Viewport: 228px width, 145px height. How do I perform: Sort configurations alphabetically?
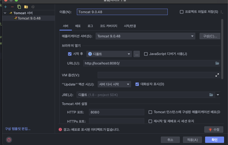[33, 7]
